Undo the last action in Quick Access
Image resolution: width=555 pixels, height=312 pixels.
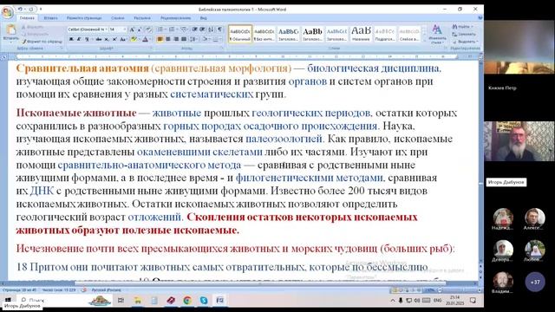[20, 10]
